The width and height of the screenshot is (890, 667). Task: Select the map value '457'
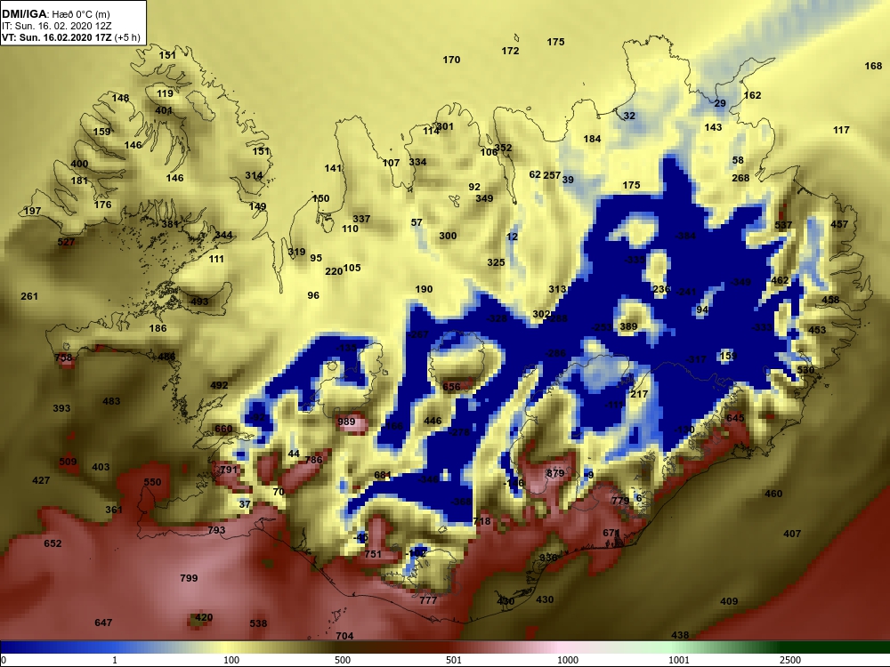pos(839,224)
